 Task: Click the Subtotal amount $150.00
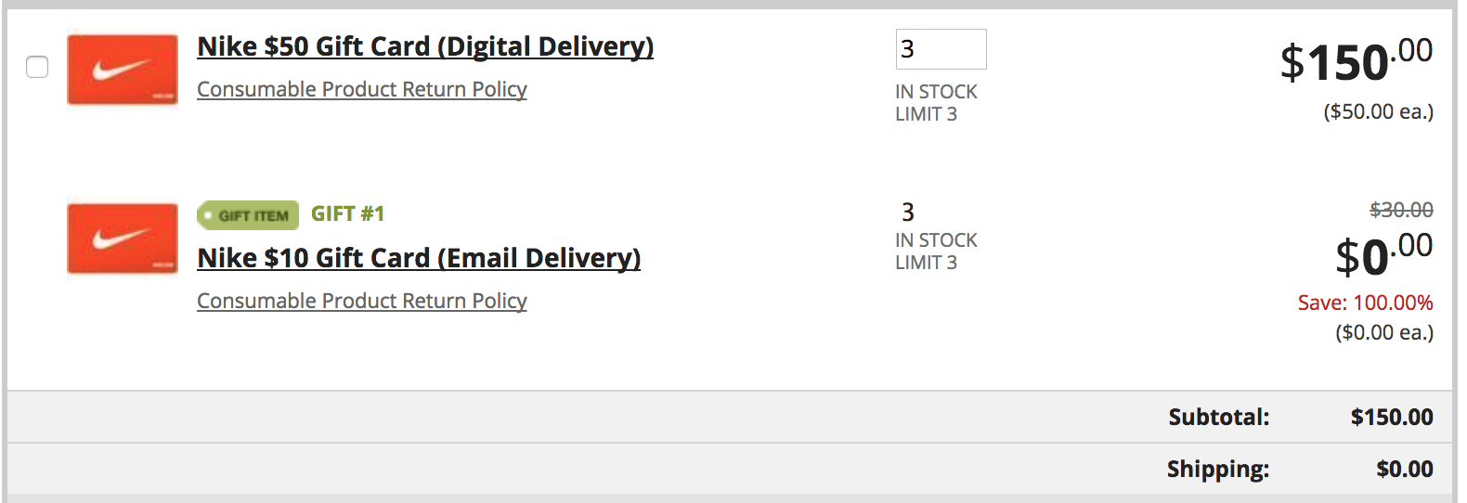coord(1391,418)
